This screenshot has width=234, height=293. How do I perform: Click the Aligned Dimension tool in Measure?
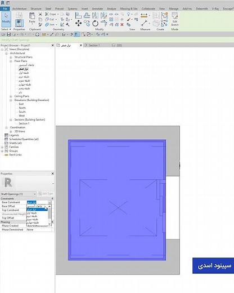pyautogui.click(x=144, y=15)
